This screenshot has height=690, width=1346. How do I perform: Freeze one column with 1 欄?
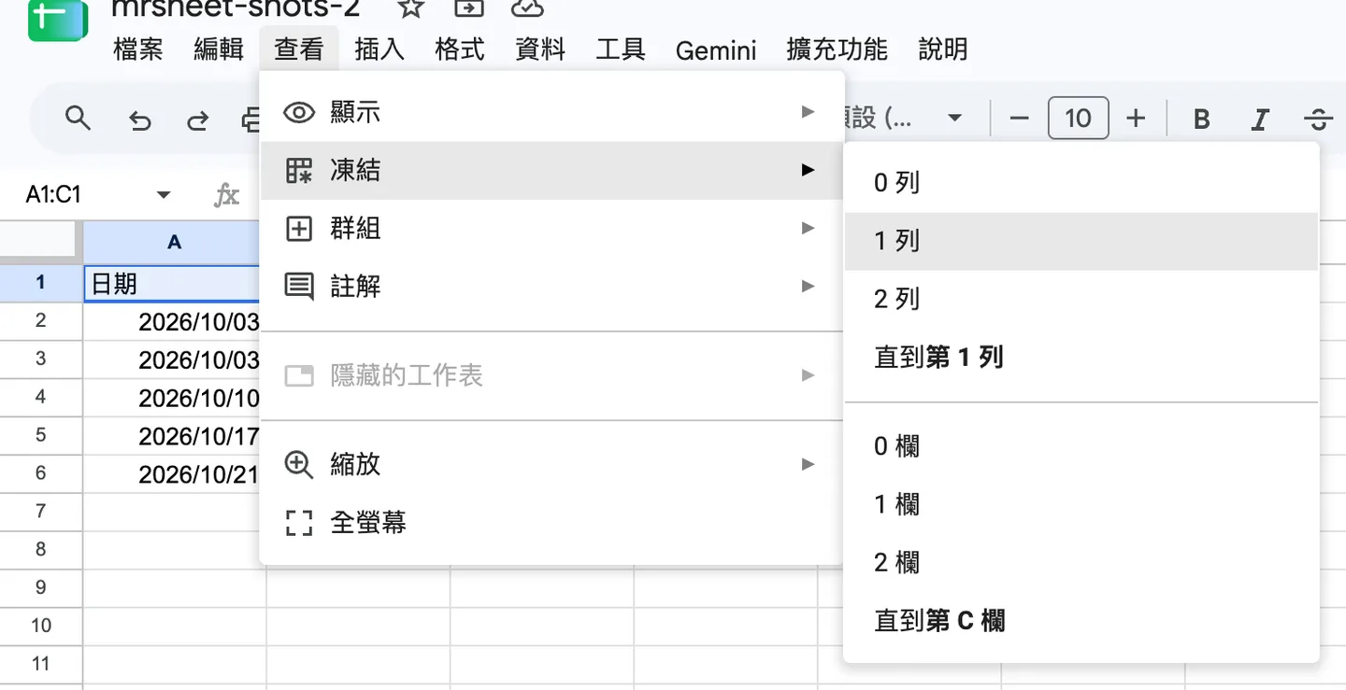[1081, 504]
